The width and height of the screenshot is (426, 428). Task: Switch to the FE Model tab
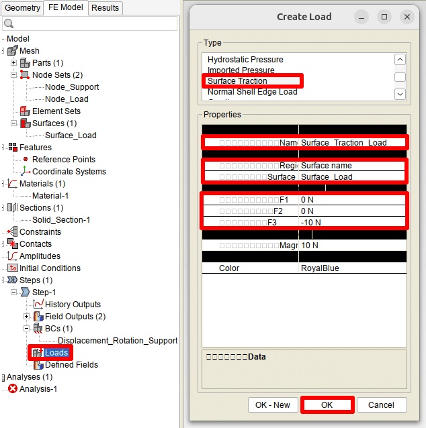click(x=66, y=7)
